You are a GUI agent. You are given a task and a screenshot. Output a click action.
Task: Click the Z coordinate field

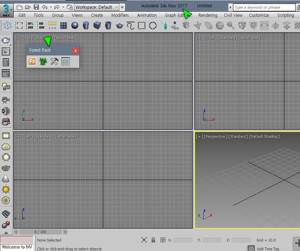point(241,240)
